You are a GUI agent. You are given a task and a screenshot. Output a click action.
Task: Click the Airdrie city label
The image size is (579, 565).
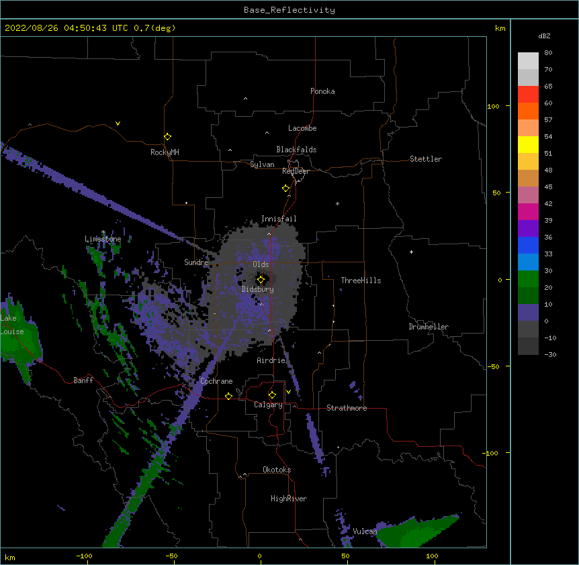coord(271,360)
